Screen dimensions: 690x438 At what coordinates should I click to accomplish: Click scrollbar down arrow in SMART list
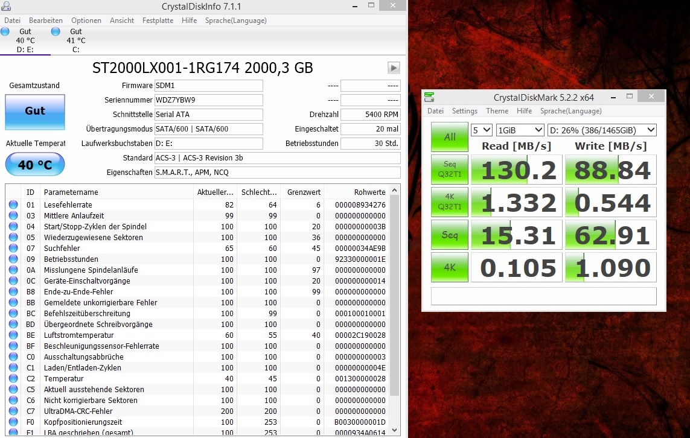pyautogui.click(x=394, y=430)
